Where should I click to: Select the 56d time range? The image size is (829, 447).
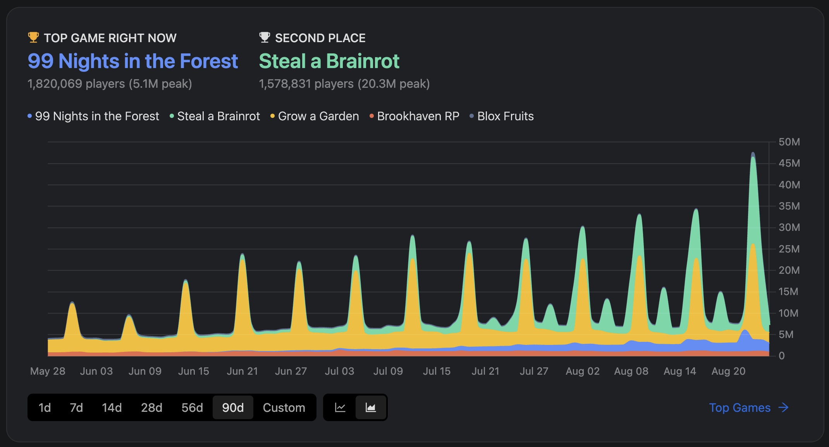tap(192, 407)
